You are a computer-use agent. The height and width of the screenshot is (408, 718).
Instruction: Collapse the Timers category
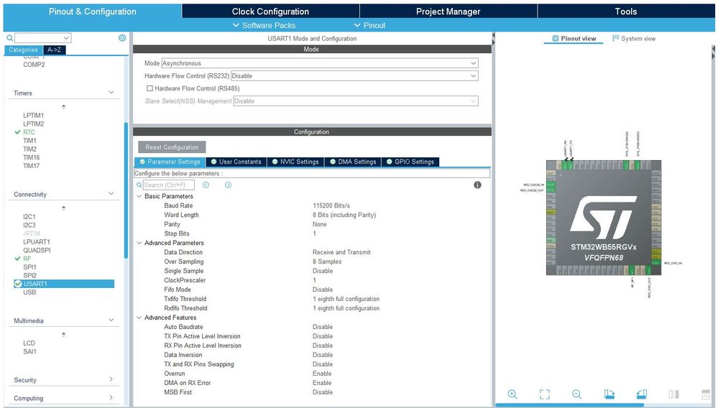(x=111, y=93)
